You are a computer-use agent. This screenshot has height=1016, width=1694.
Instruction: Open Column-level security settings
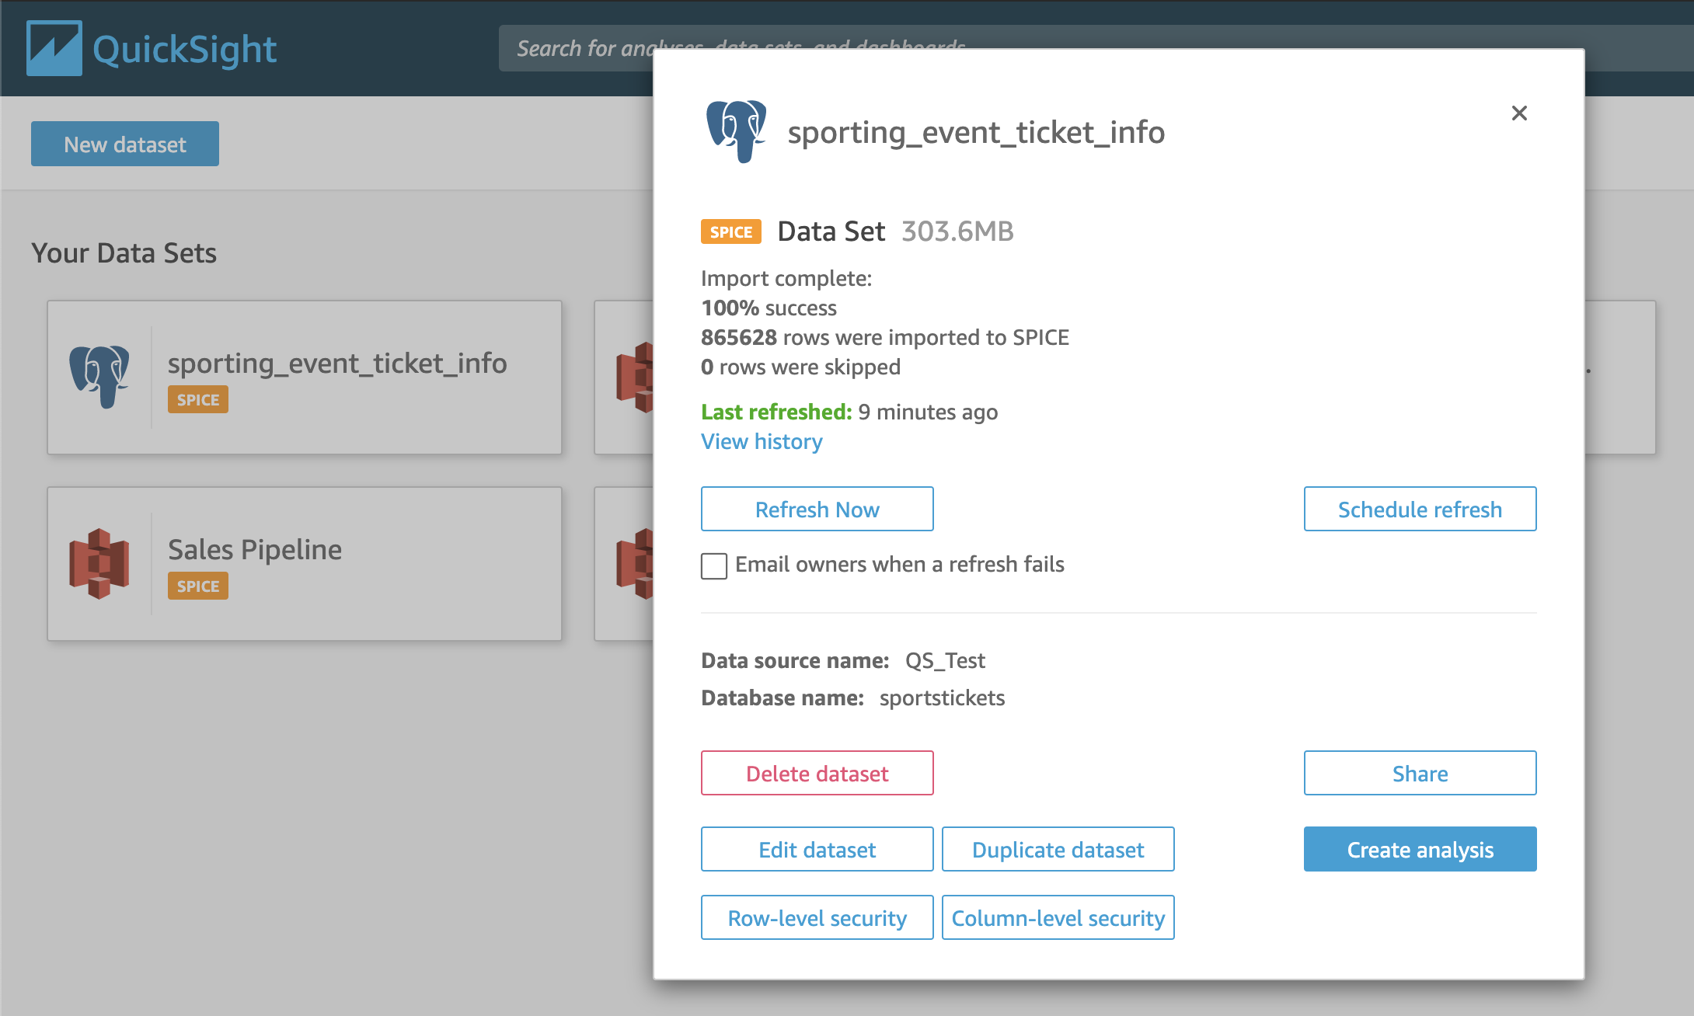[1058, 918]
